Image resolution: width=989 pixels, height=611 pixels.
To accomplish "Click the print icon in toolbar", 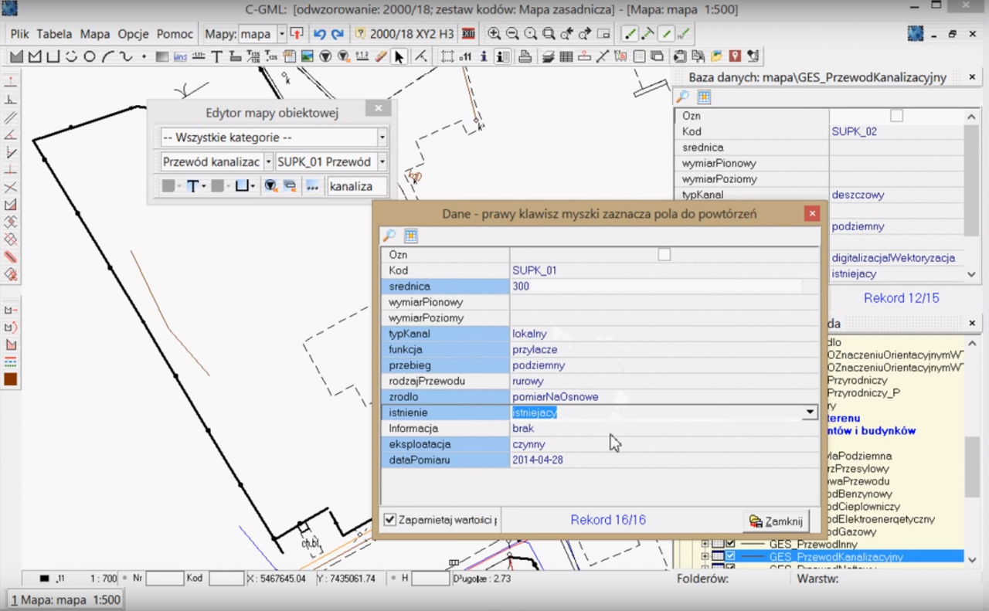I will tap(525, 56).
